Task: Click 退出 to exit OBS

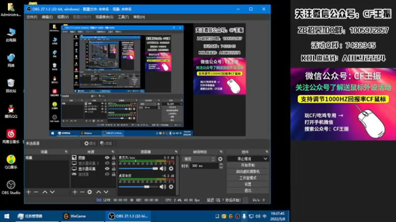Action: coord(248,190)
